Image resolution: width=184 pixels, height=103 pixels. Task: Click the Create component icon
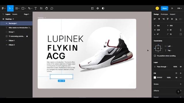tap(98, 8)
